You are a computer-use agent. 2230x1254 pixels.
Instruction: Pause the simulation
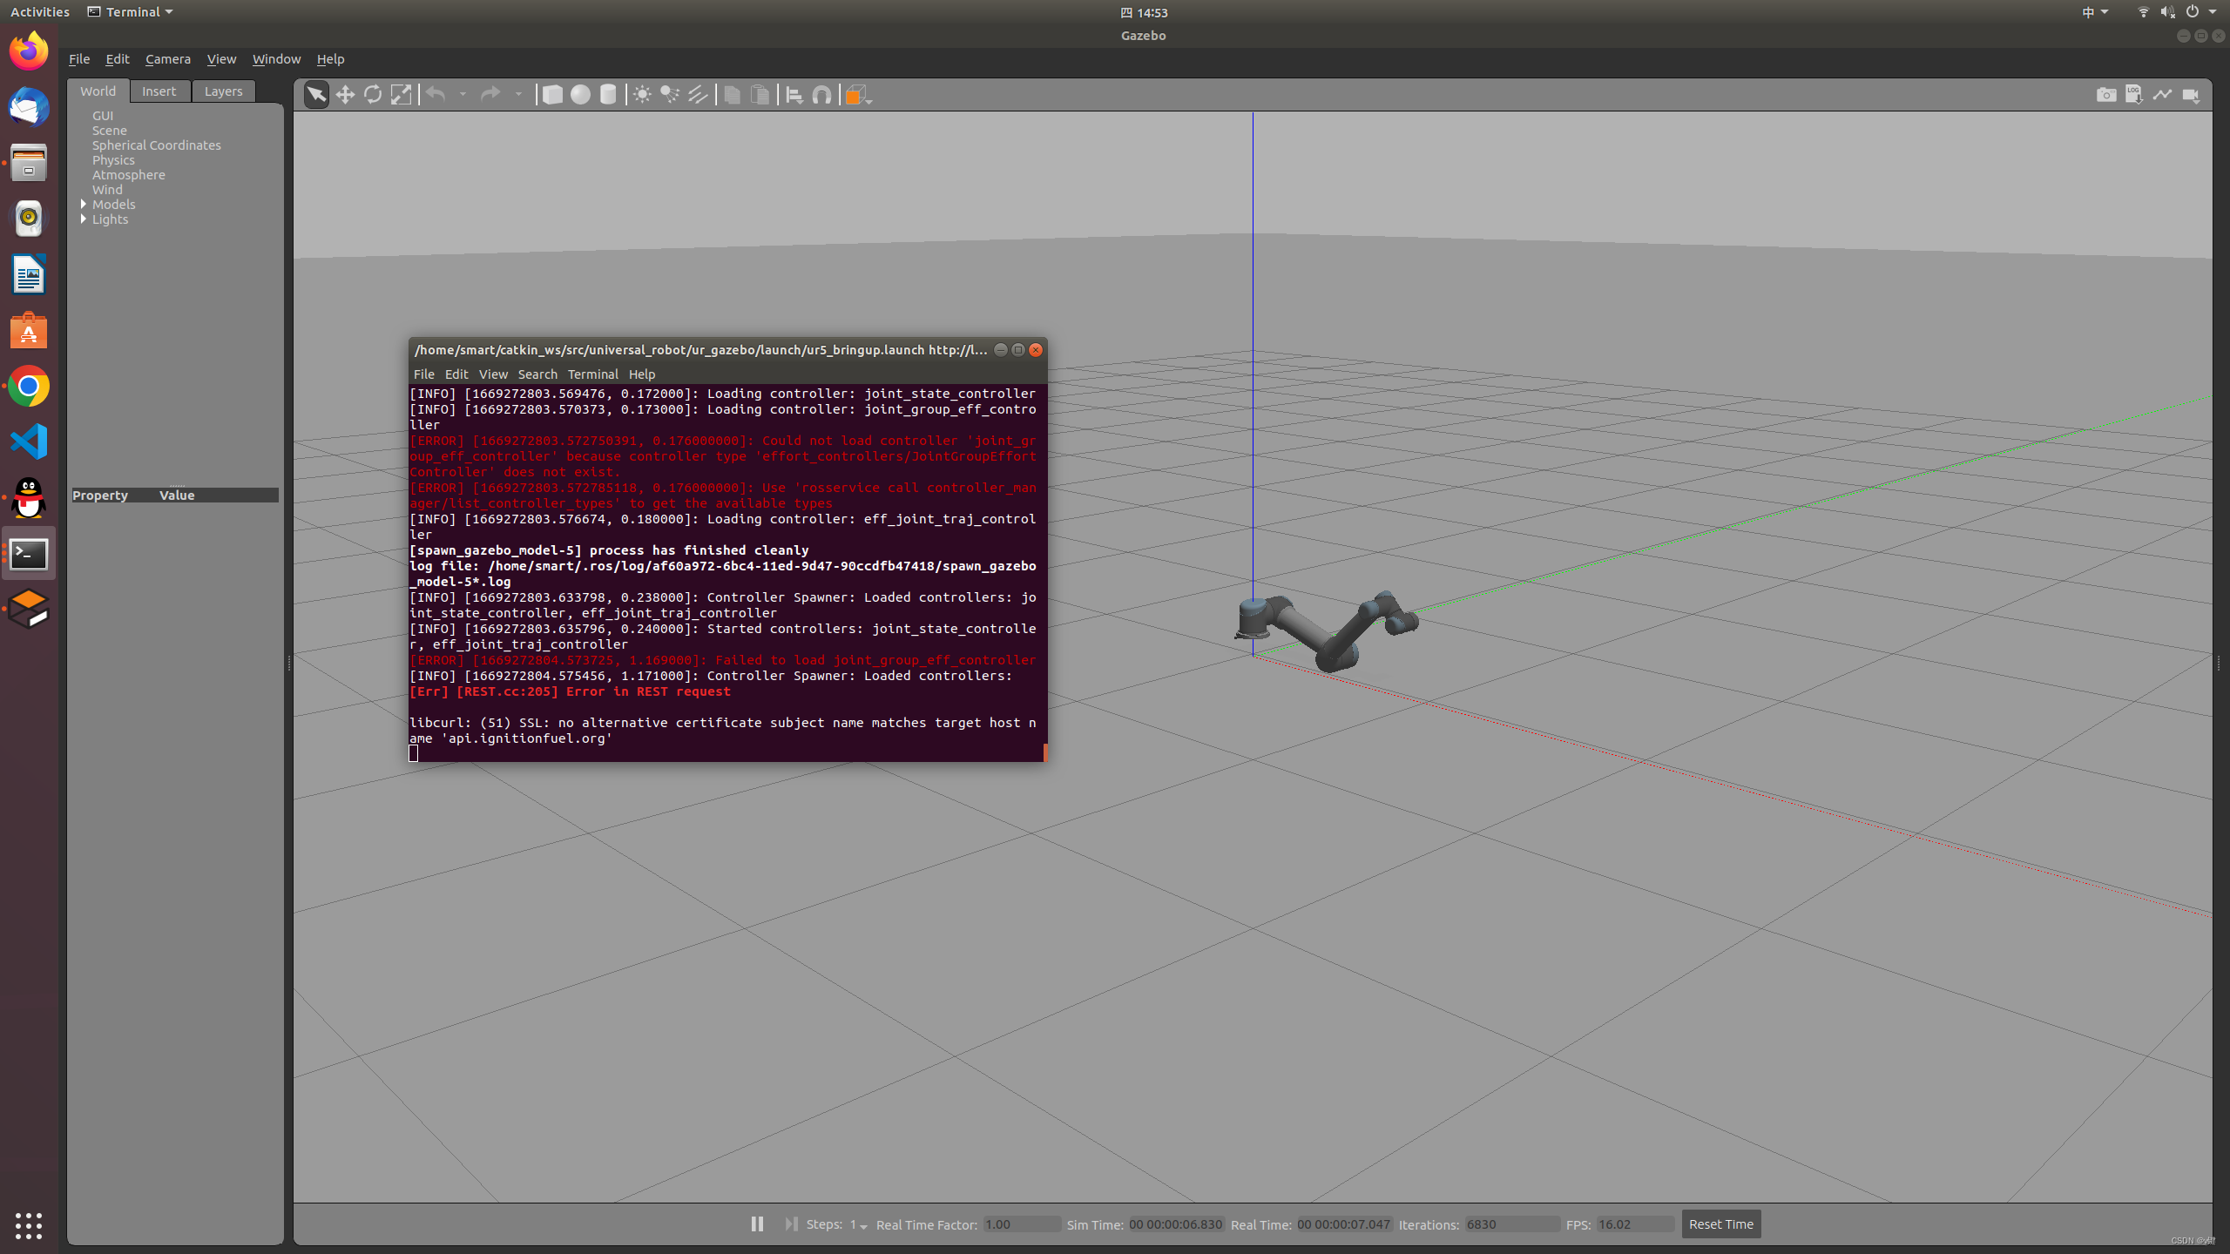(x=757, y=1224)
